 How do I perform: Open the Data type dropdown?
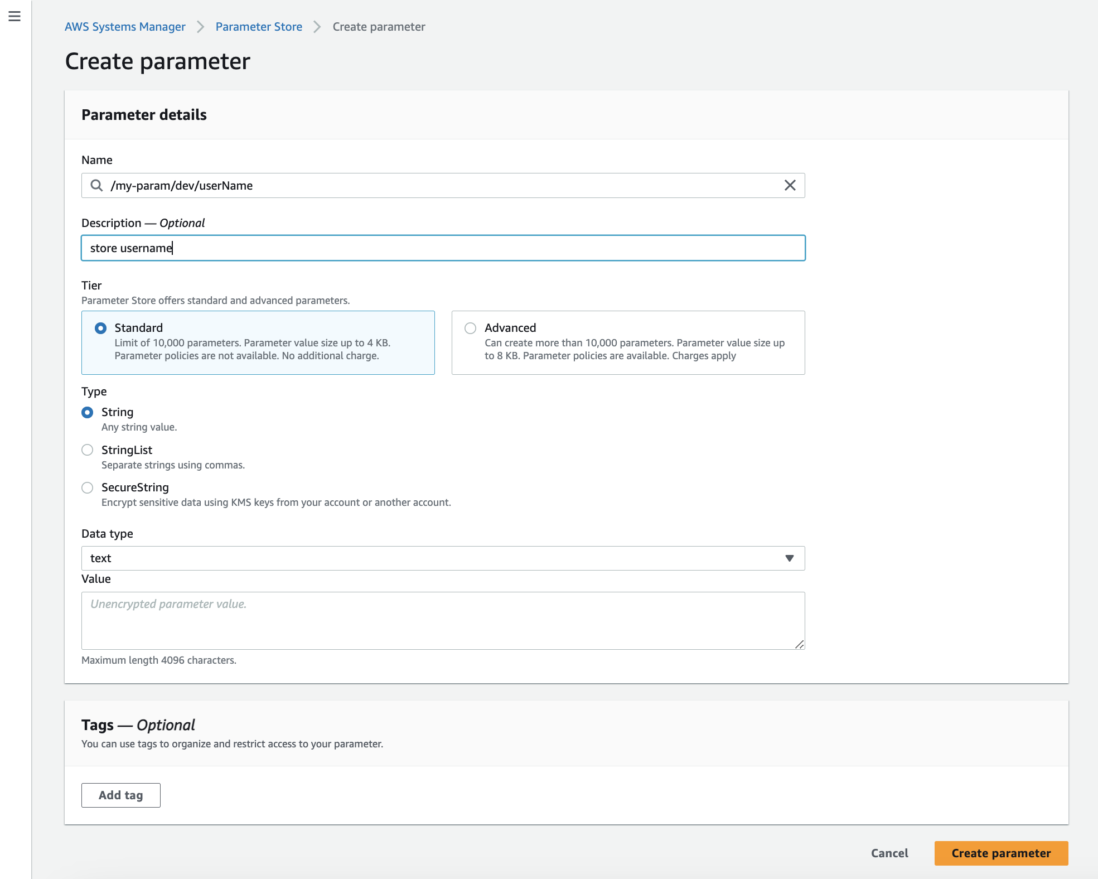click(443, 558)
